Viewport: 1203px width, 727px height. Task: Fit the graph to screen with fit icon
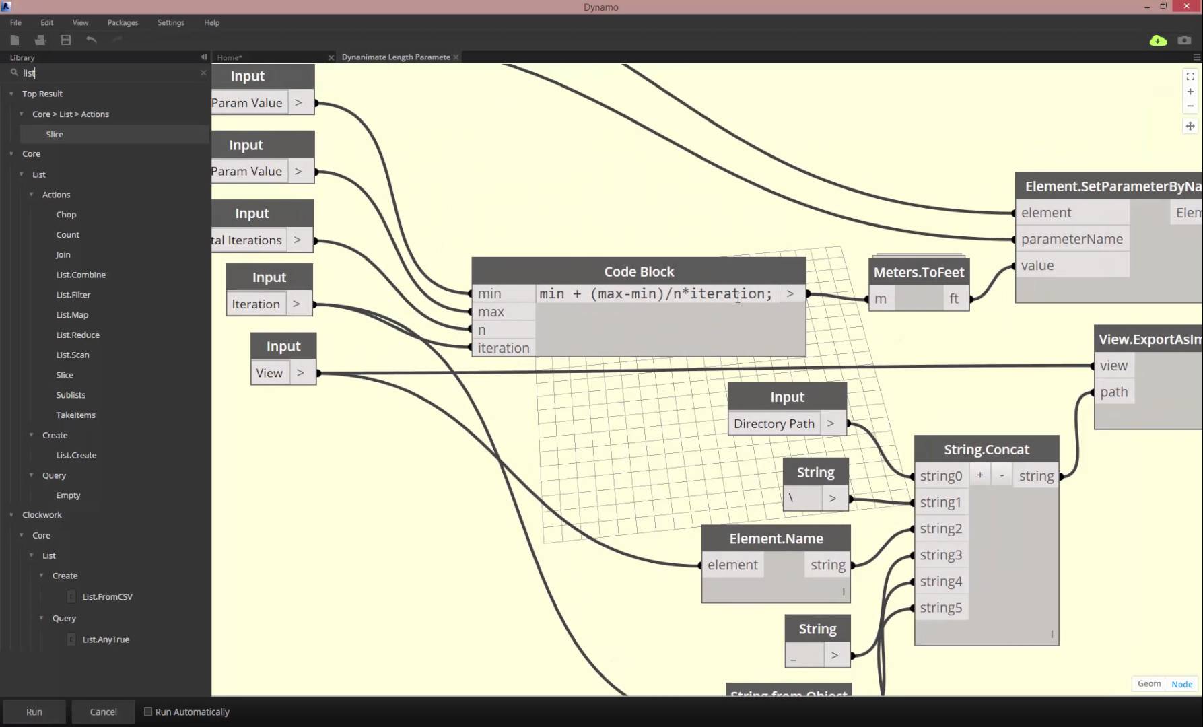pos(1190,76)
